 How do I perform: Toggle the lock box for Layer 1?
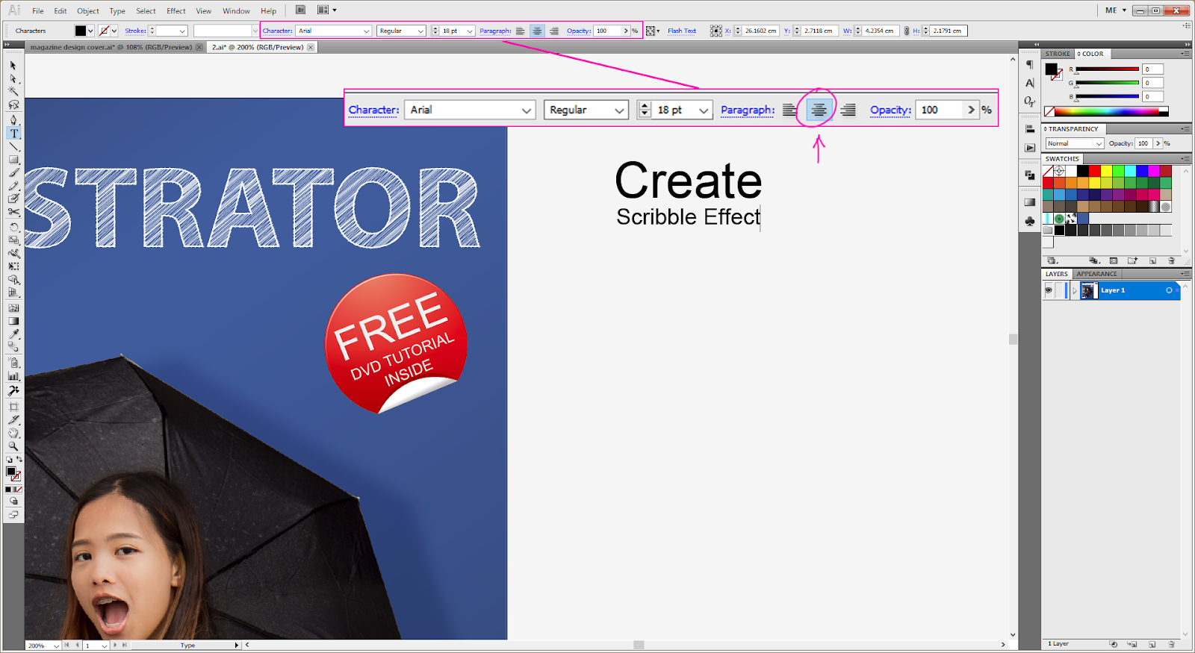click(1060, 290)
